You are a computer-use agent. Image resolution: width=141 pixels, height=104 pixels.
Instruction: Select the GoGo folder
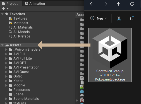[16, 76]
